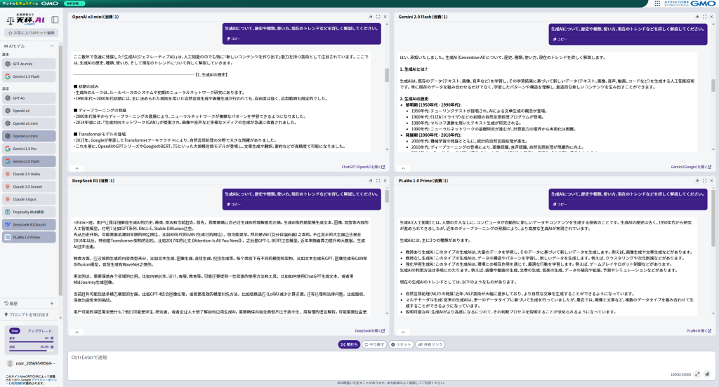Open Gemini (Google)を開く link
Screen dimensions: 719x387
(691, 167)
